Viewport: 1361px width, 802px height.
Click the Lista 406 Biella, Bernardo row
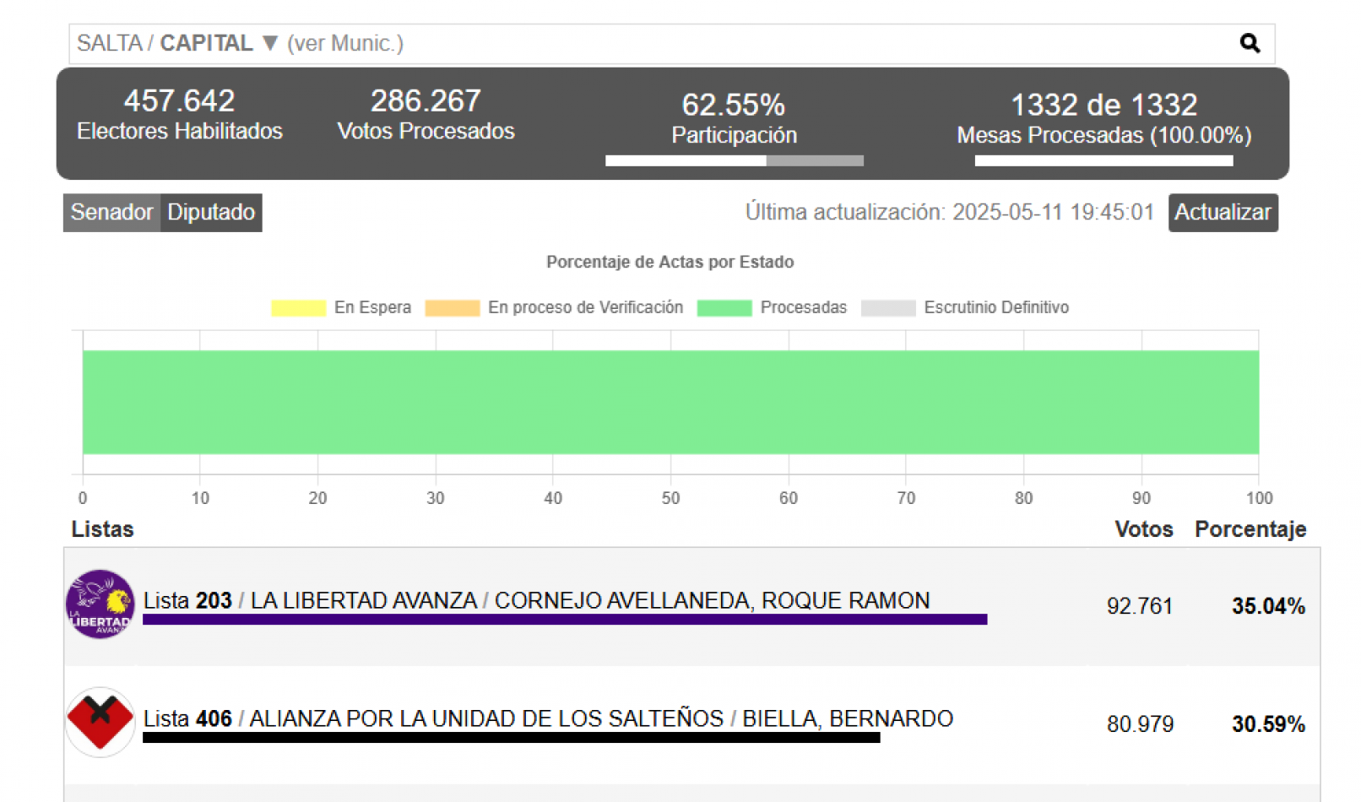tap(692, 724)
